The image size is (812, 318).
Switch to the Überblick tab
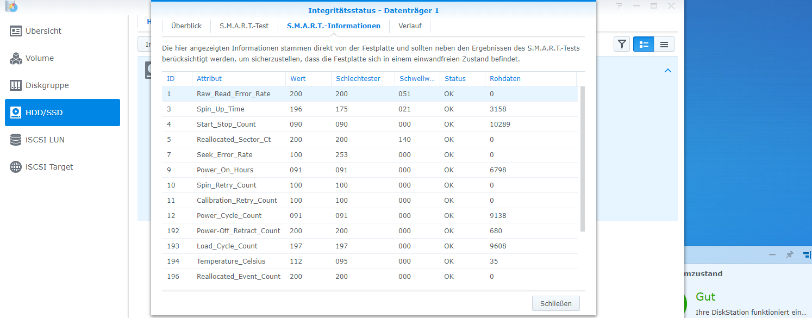pos(186,26)
